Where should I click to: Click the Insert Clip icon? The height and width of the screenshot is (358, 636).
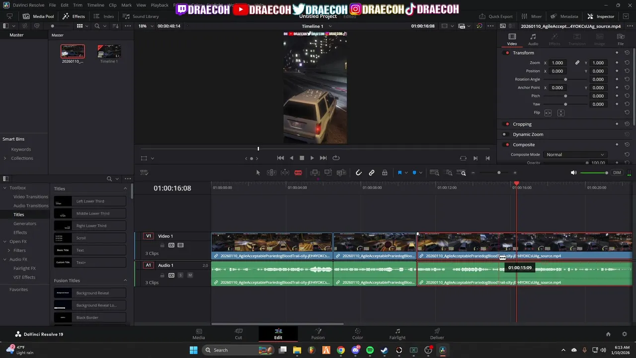point(315,173)
